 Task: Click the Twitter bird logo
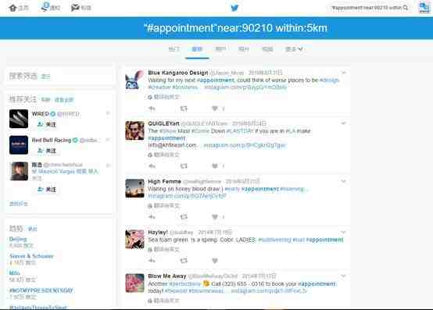234,8
